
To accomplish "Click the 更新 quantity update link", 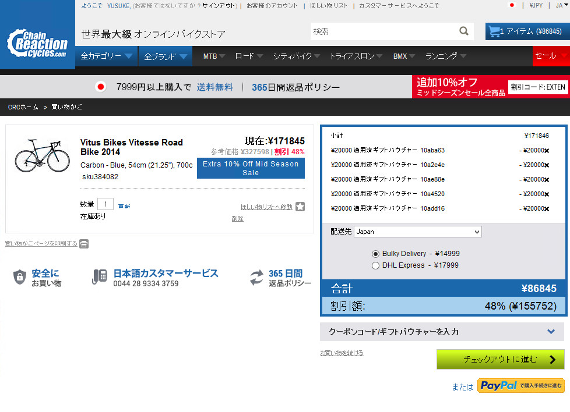I will click(x=124, y=206).
